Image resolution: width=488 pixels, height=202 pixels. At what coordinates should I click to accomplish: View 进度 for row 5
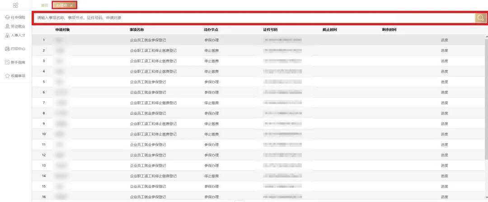pyautogui.click(x=444, y=82)
